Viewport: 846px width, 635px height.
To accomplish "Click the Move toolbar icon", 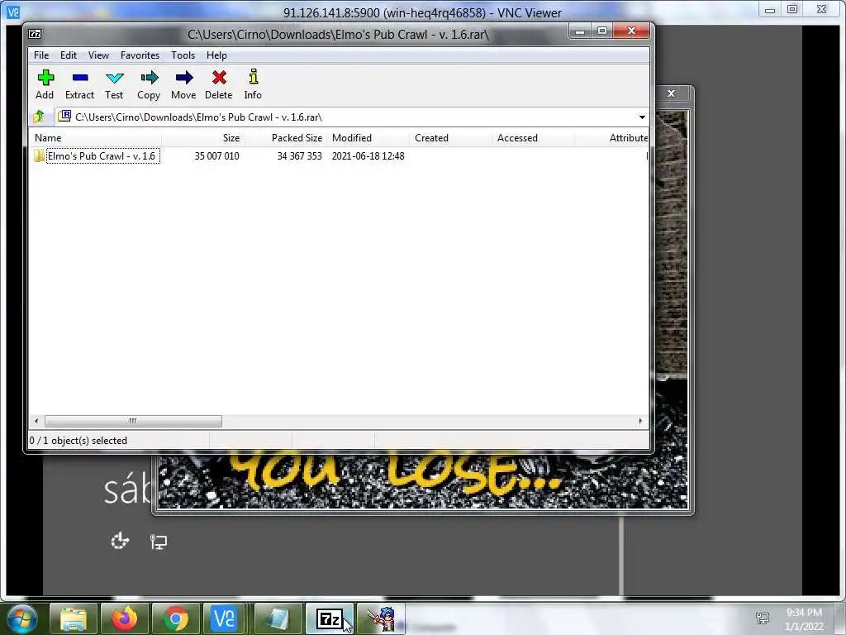I will [x=184, y=78].
